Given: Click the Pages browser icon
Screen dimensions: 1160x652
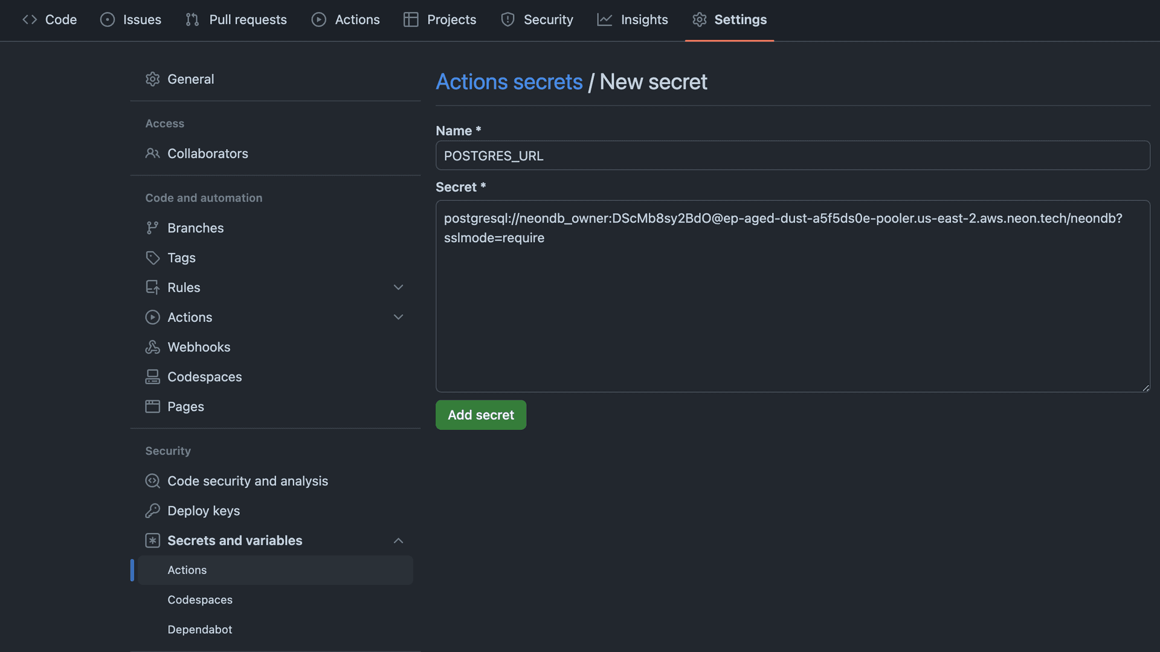Looking at the screenshot, I should [x=152, y=406].
